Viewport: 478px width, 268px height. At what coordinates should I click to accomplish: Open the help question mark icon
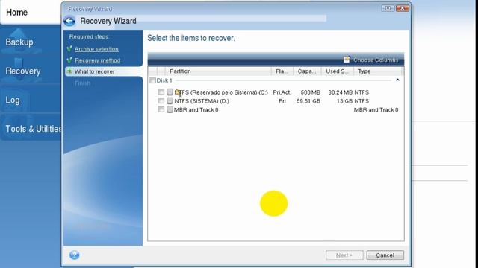pos(75,255)
